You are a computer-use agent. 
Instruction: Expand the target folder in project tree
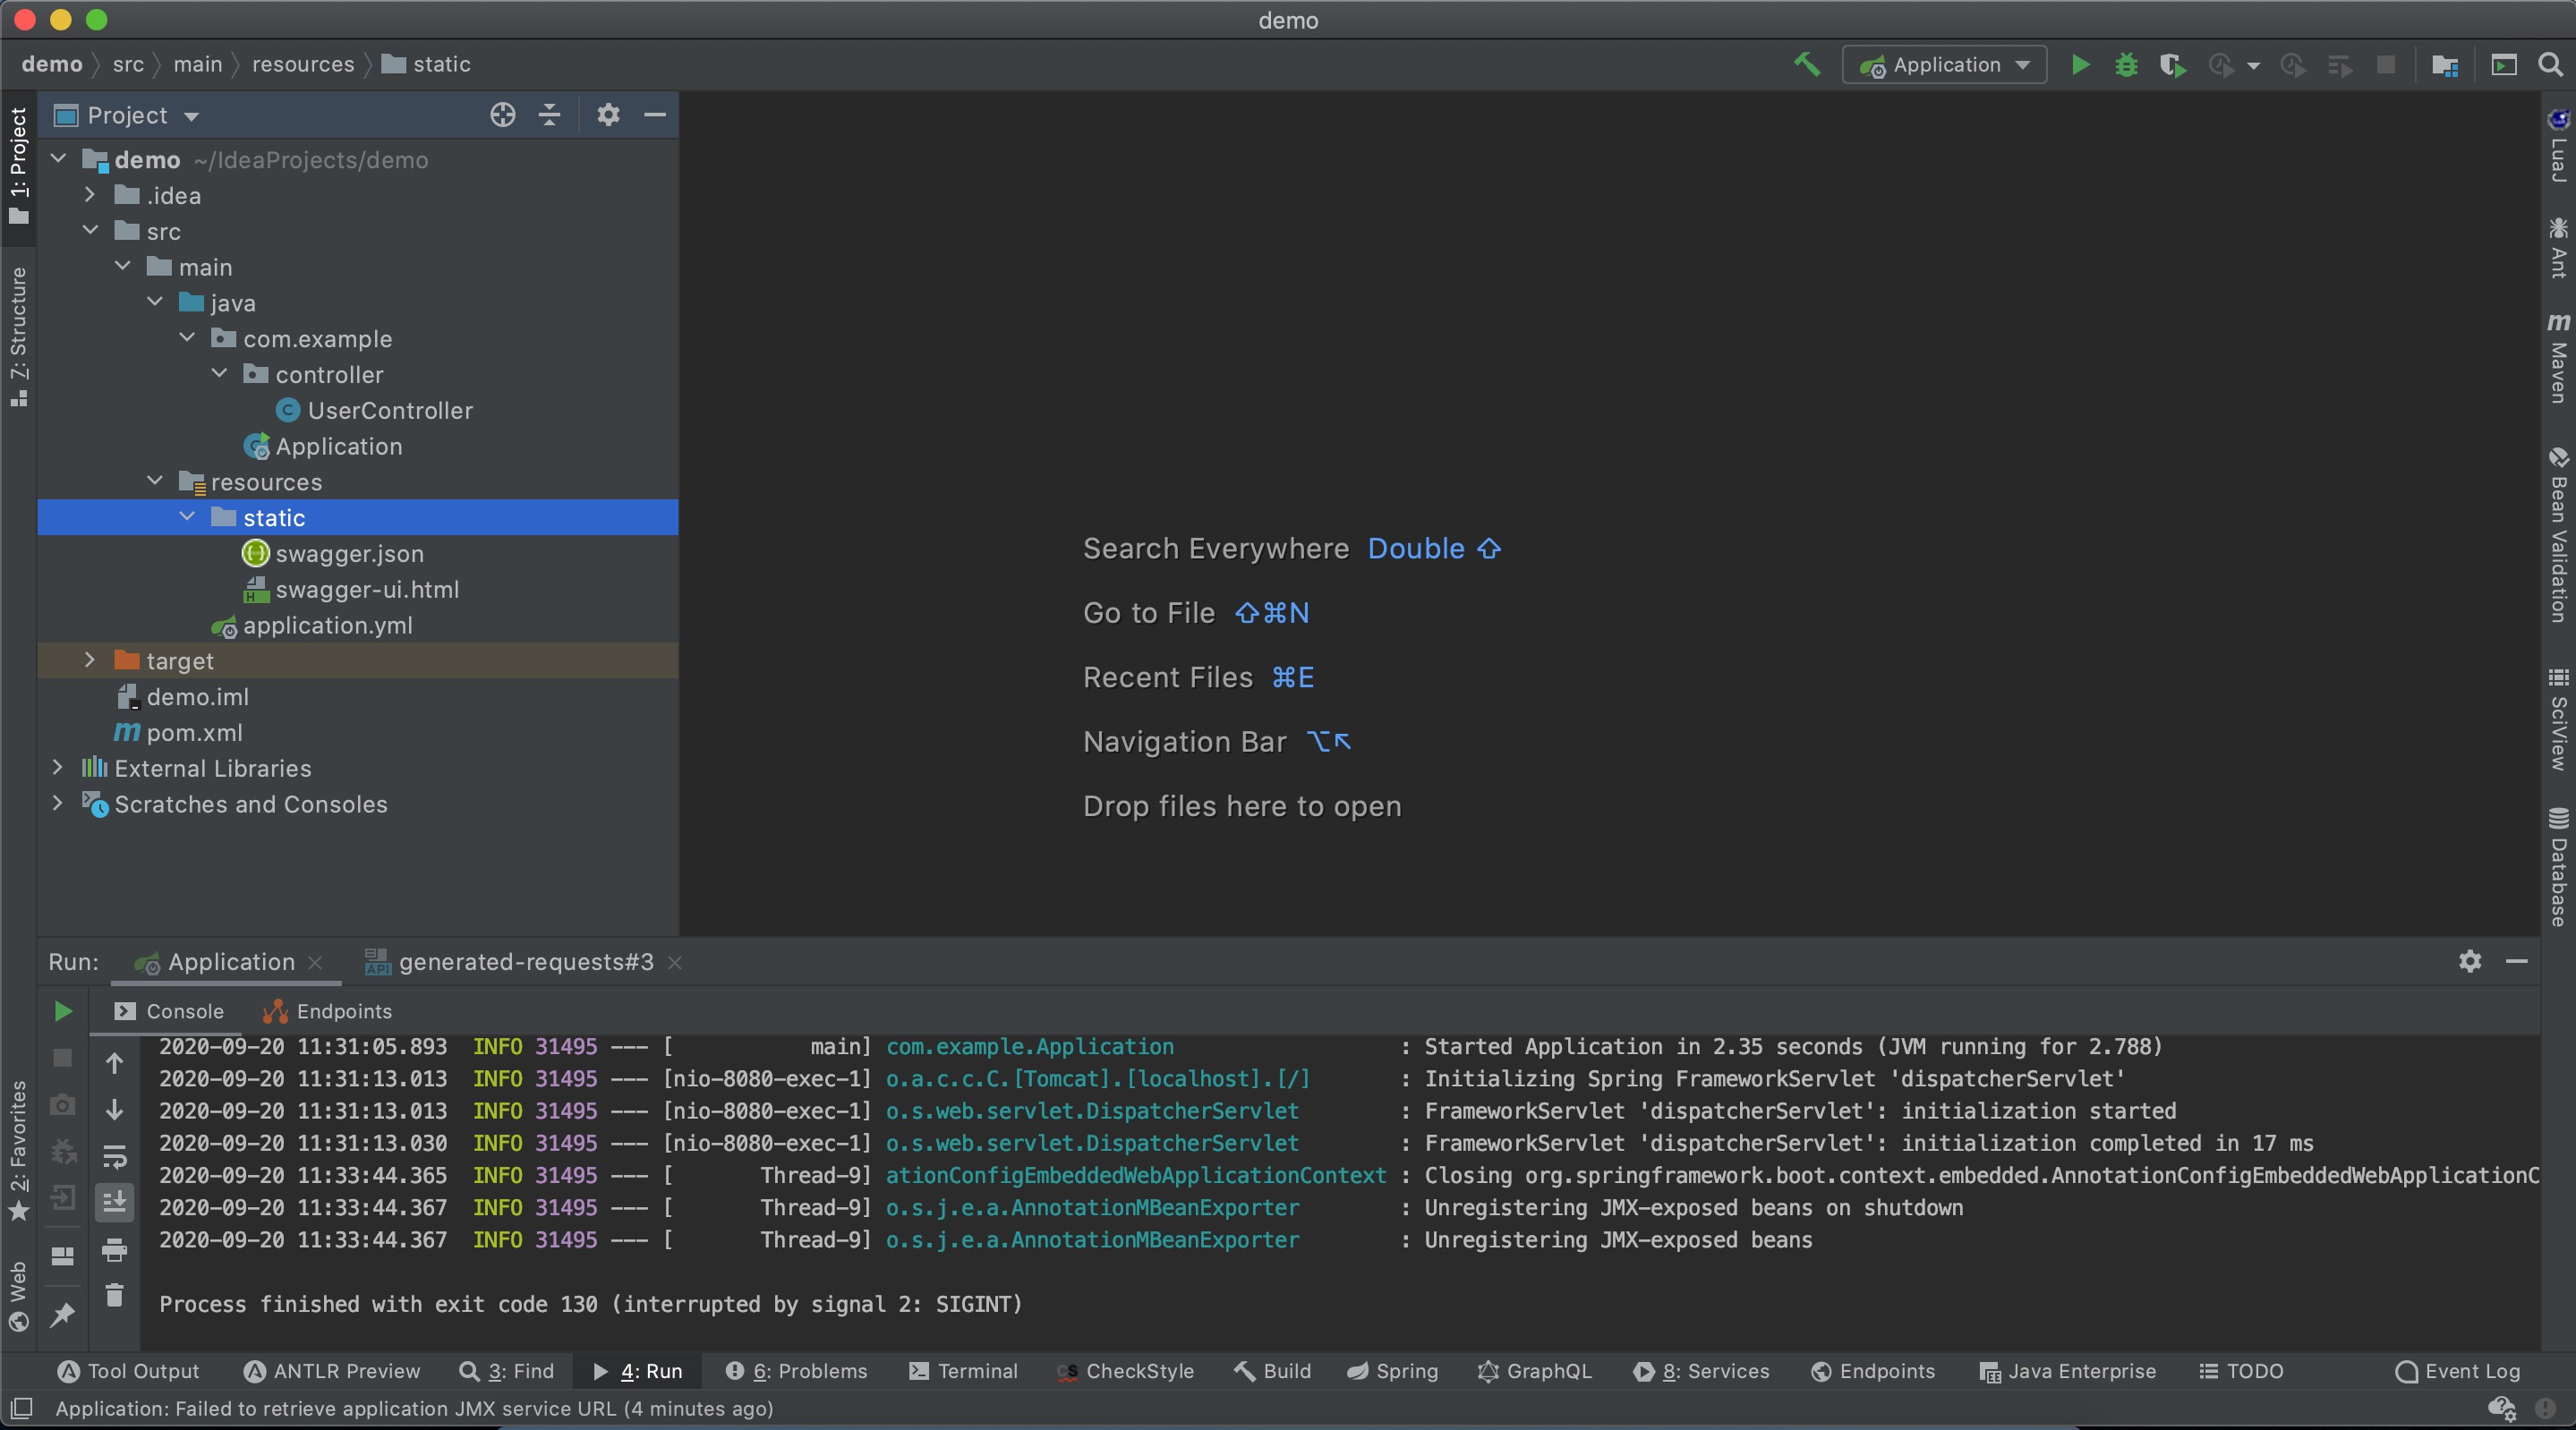click(x=90, y=660)
